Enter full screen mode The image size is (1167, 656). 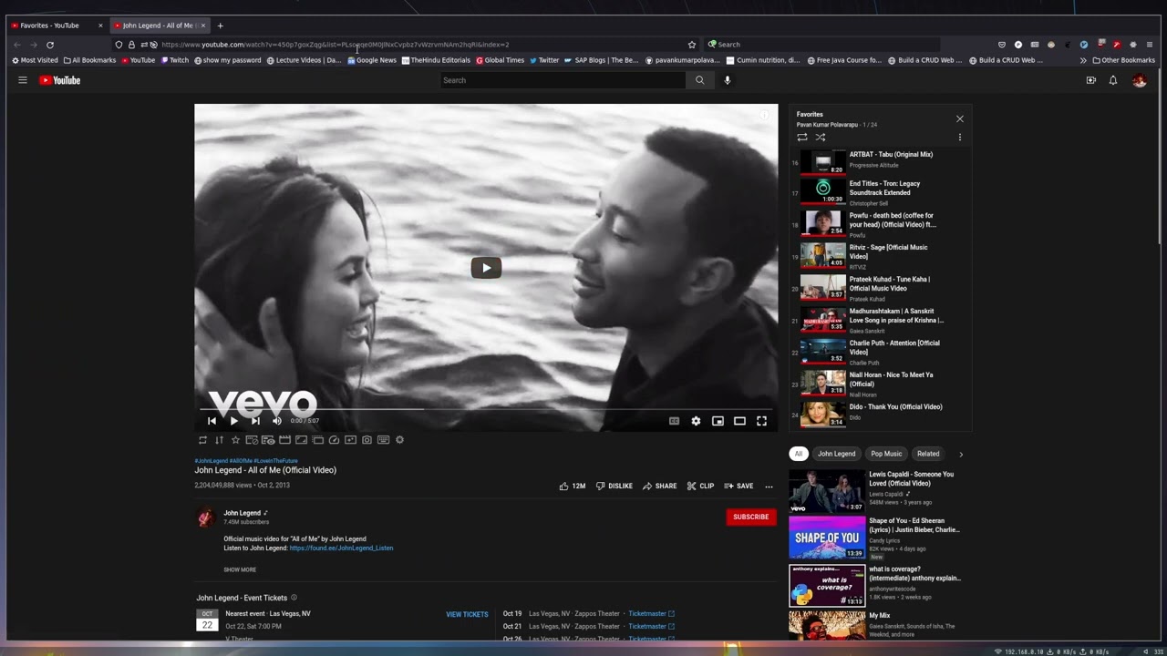(761, 421)
